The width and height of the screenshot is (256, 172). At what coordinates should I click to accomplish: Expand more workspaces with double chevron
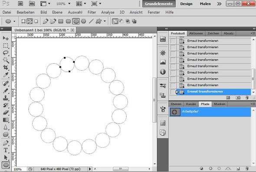219,3
